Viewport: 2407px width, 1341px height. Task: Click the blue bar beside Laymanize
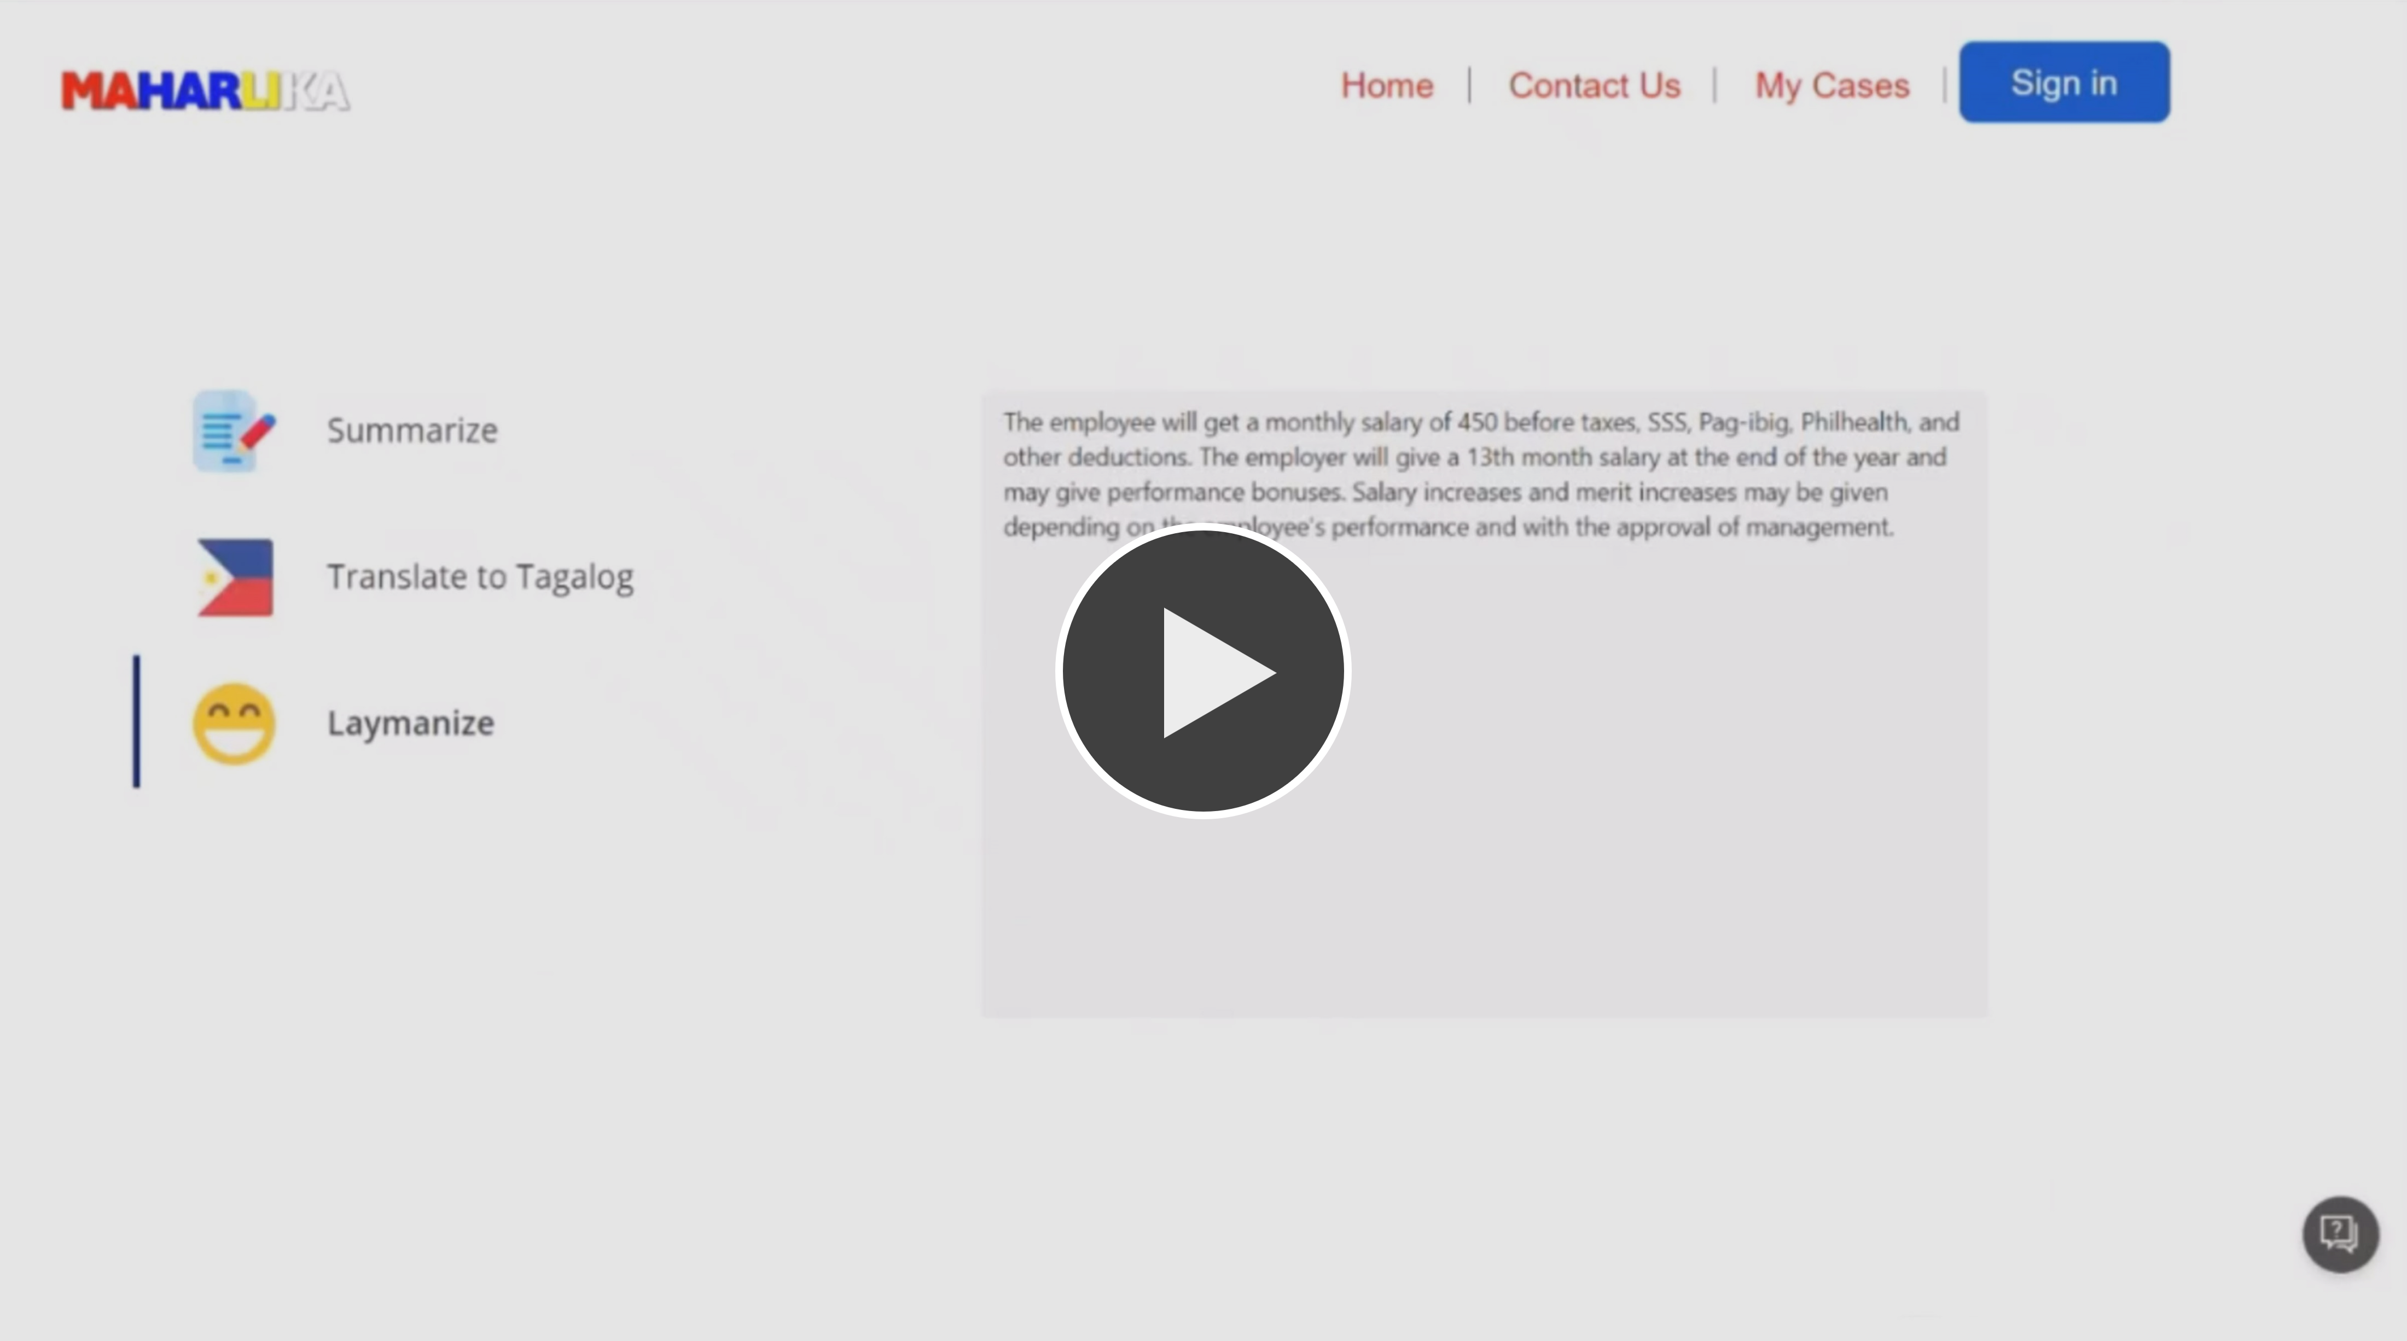point(136,721)
